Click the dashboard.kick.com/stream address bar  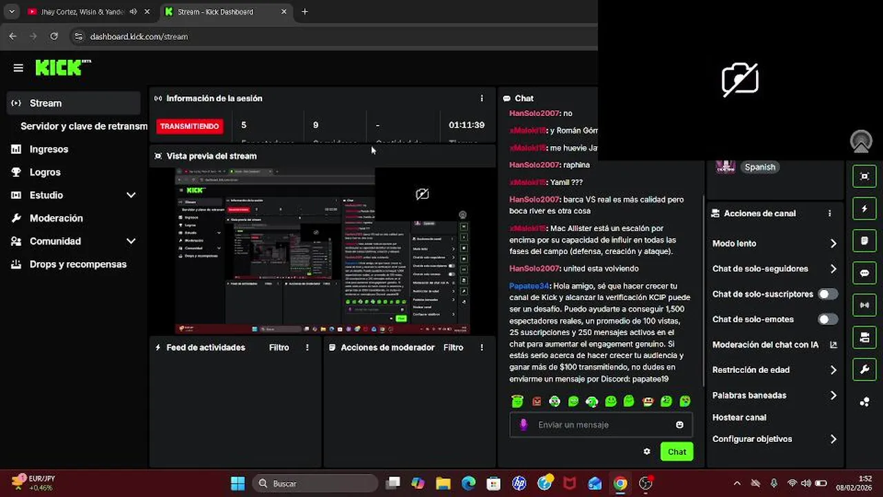tap(139, 37)
